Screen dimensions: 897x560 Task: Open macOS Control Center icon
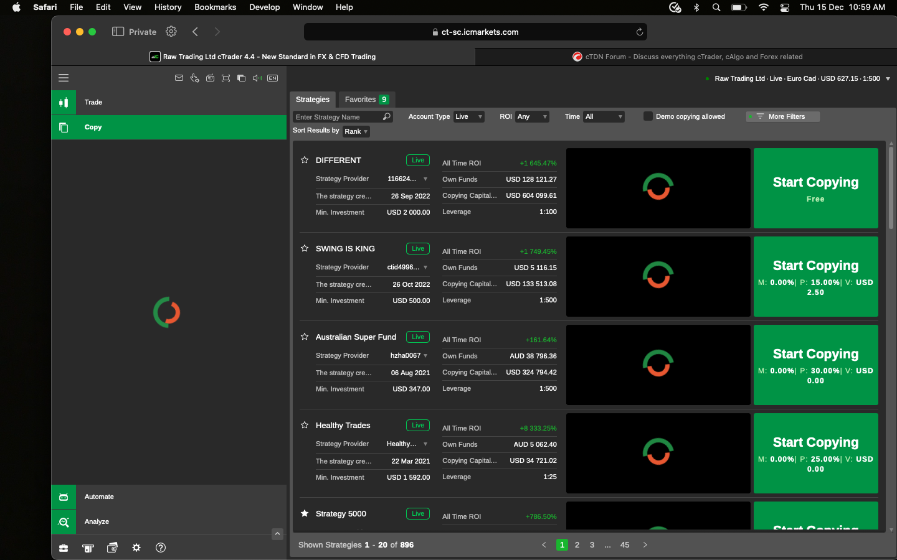click(785, 7)
